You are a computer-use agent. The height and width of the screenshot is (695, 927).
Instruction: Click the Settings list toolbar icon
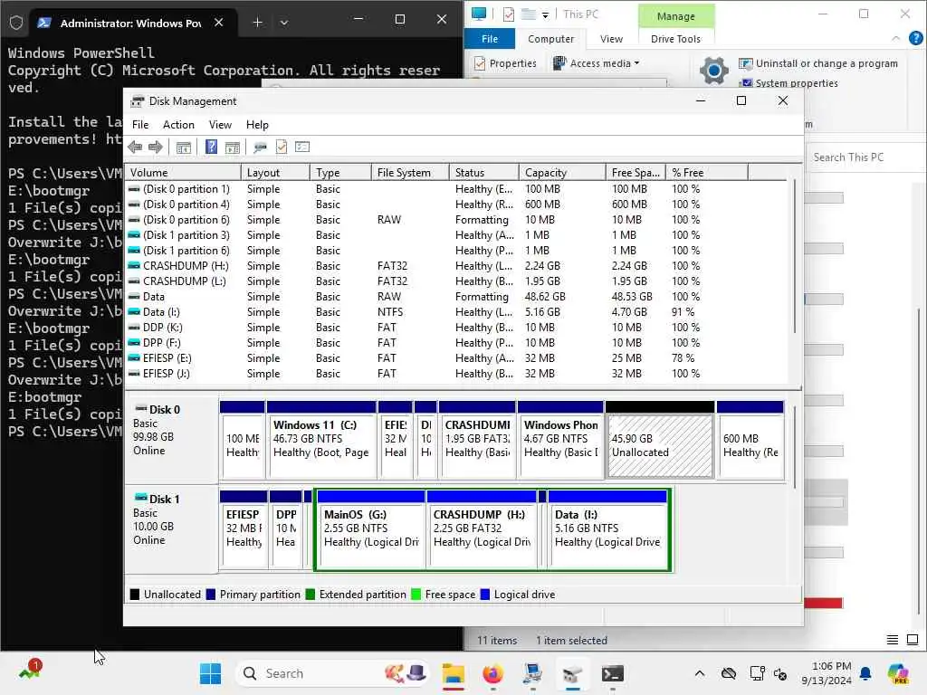coord(302,148)
